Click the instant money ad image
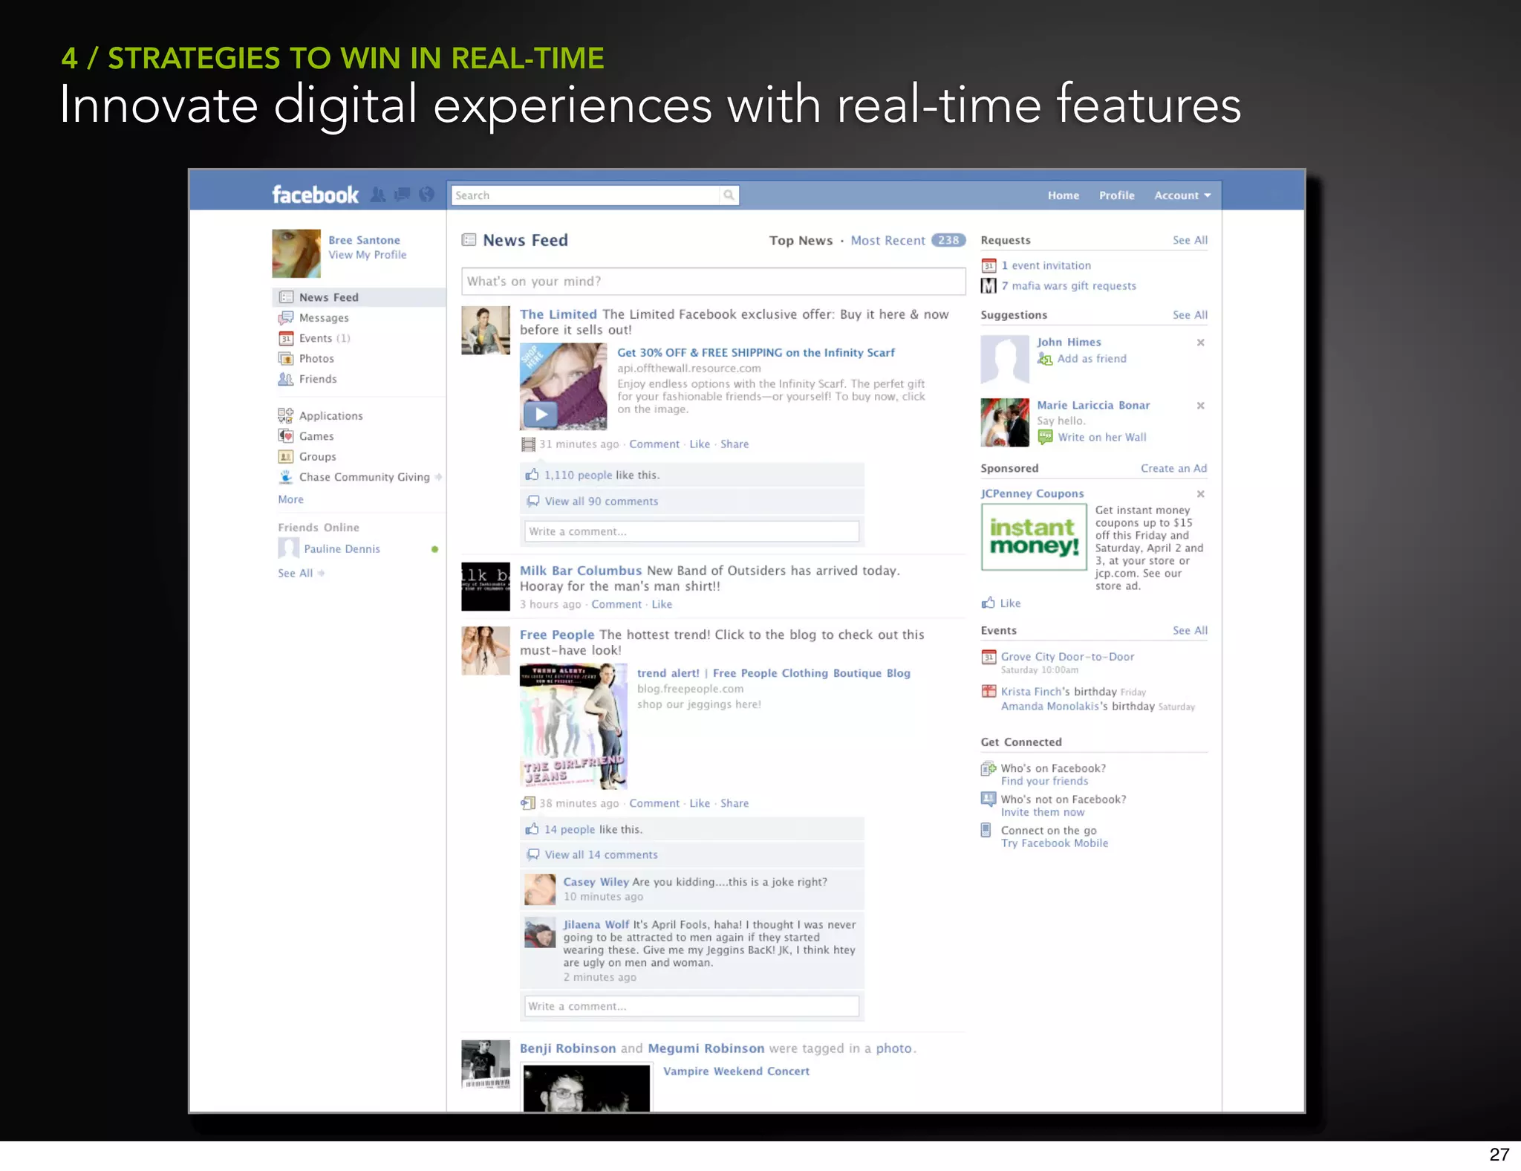1521x1171 pixels. tap(1034, 537)
